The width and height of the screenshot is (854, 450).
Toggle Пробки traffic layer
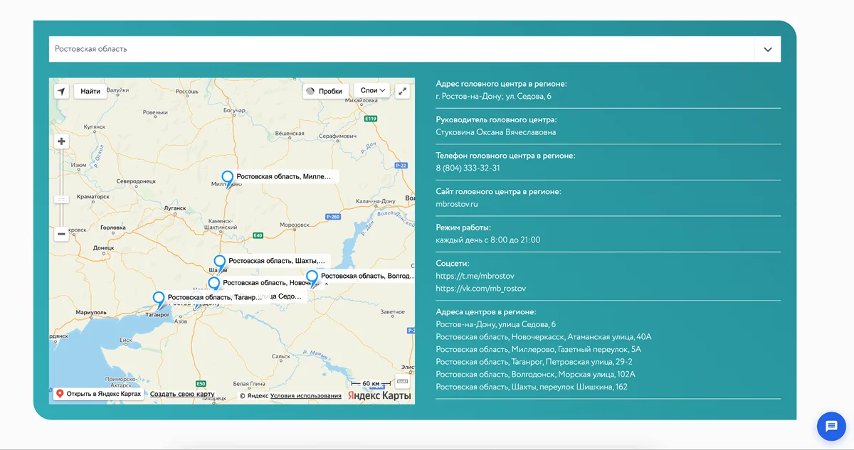(324, 91)
